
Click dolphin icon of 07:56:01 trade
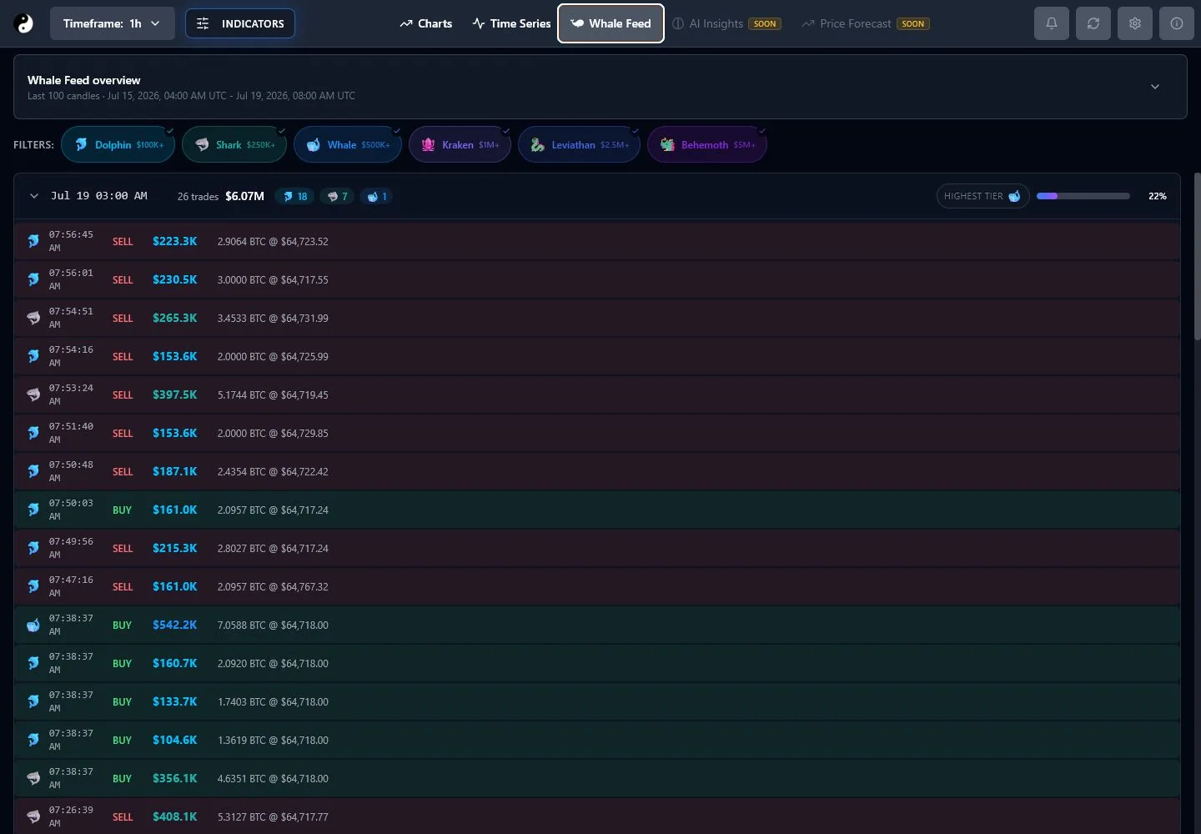coord(33,279)
